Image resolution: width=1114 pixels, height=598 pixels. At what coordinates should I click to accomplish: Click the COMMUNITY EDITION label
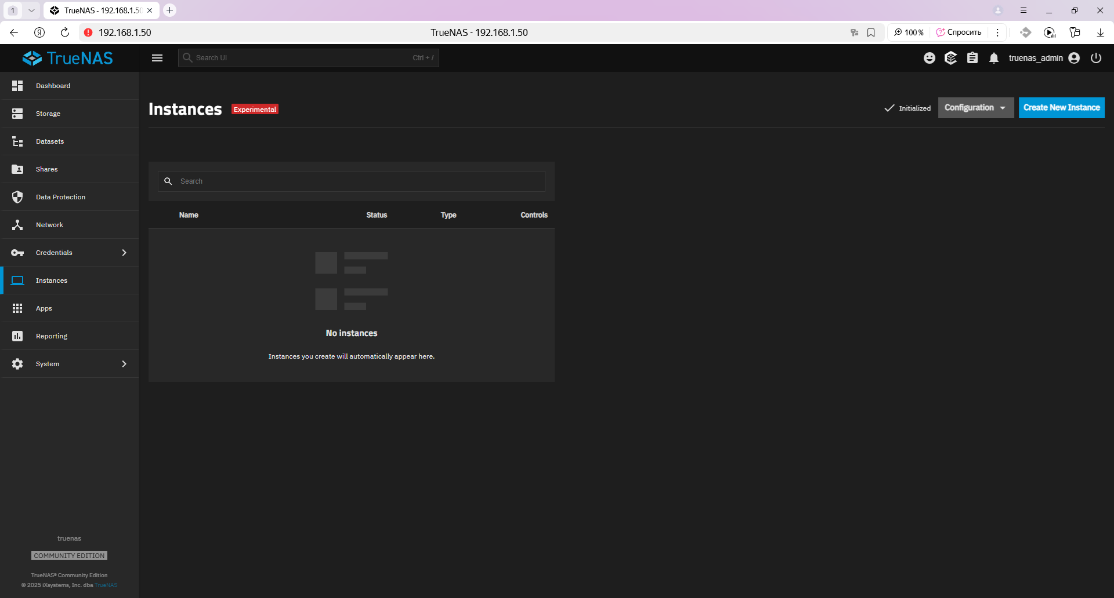(x=69, y=556)
